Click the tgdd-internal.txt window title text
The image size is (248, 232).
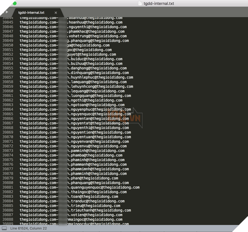(x=160, y=4)
